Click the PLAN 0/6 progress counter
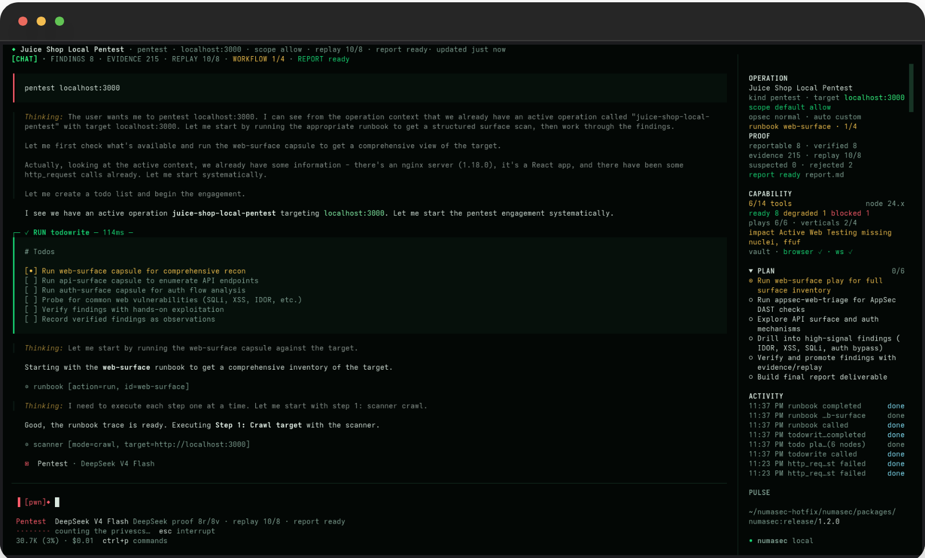This screenshot has height=558, width=925. pos(898,271)
